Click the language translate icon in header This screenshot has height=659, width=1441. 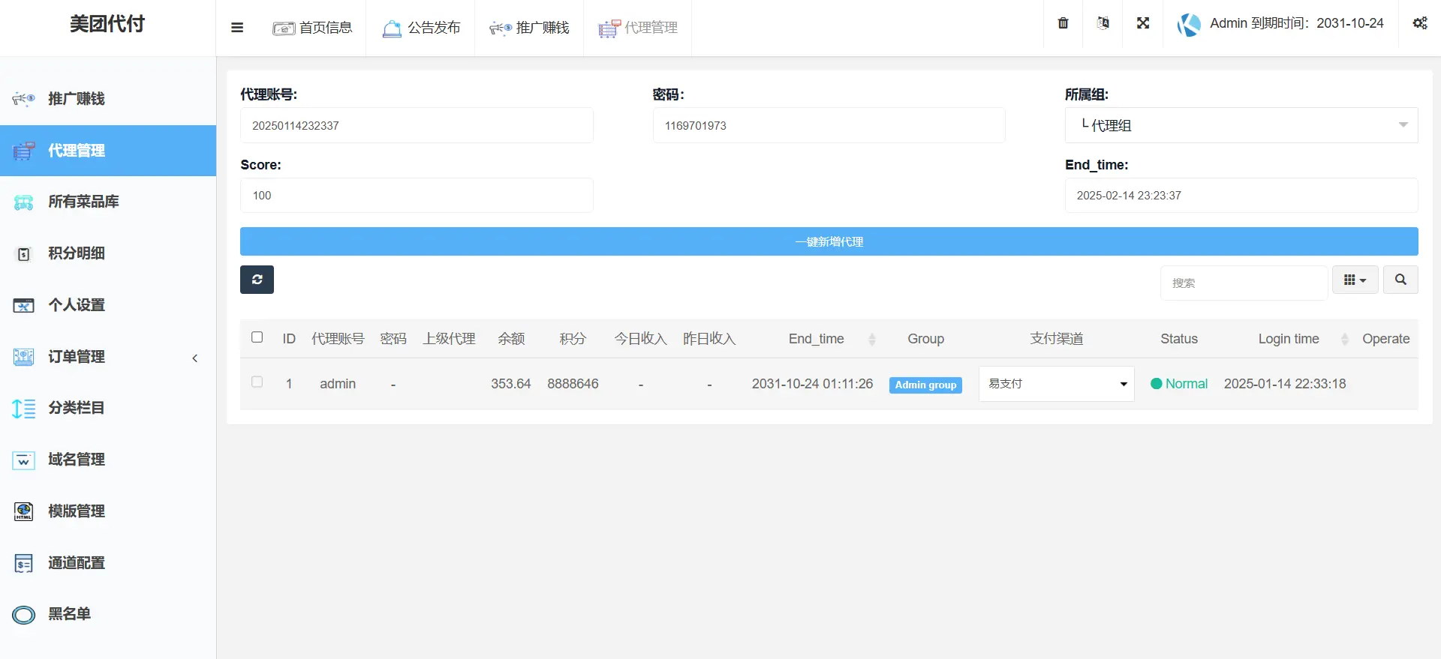(x=1103, y=23)
